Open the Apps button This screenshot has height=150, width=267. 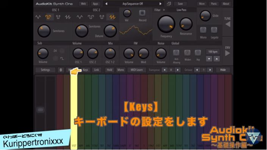click(95, 4)
